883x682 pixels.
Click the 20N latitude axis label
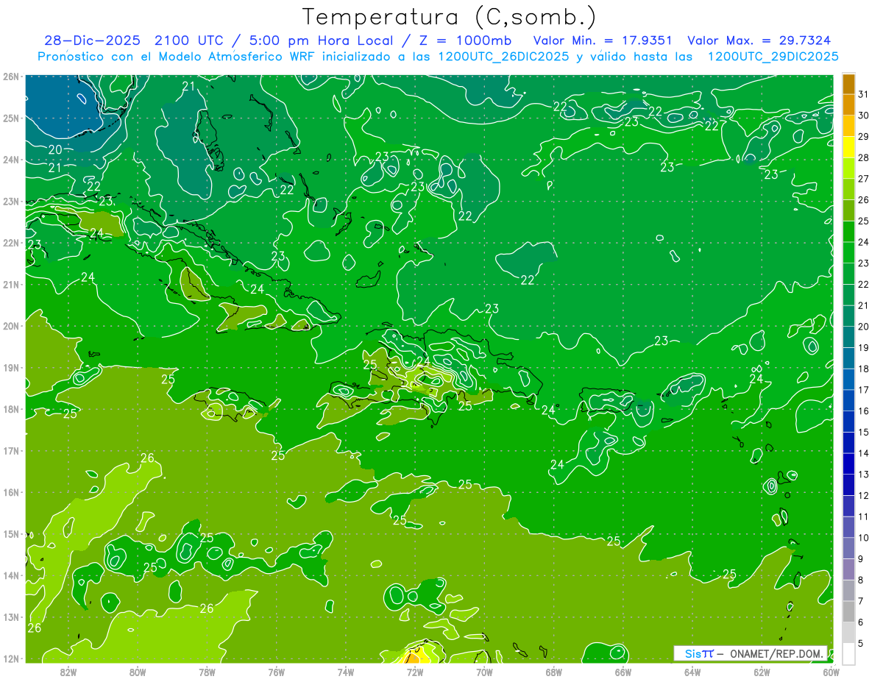(11, 326)
